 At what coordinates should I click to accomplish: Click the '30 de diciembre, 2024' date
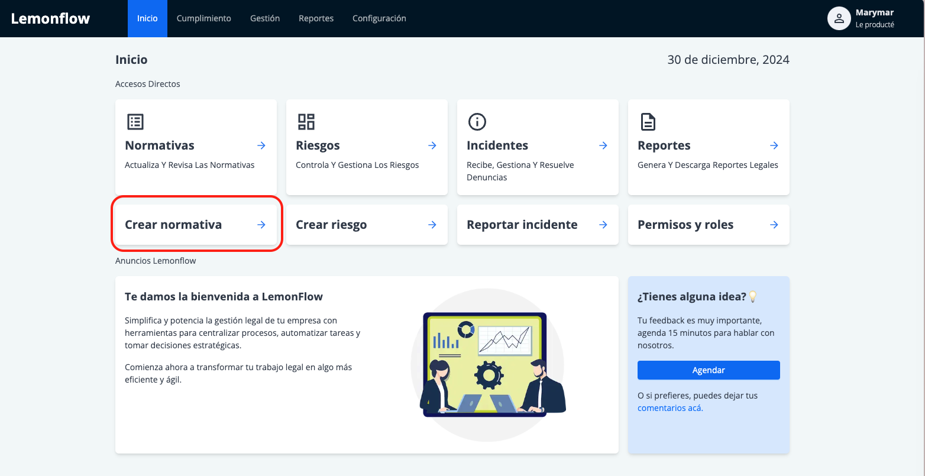click(x=729, y=60)
